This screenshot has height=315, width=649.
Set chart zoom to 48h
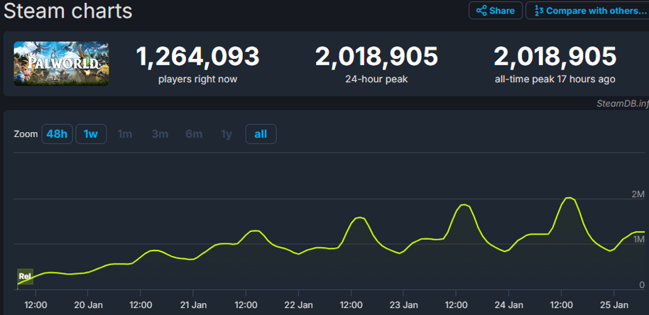[57, 134]
